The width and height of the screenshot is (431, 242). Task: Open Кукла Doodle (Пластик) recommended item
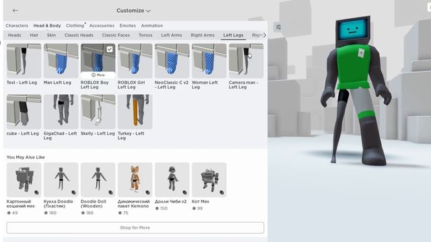[61, 179]
